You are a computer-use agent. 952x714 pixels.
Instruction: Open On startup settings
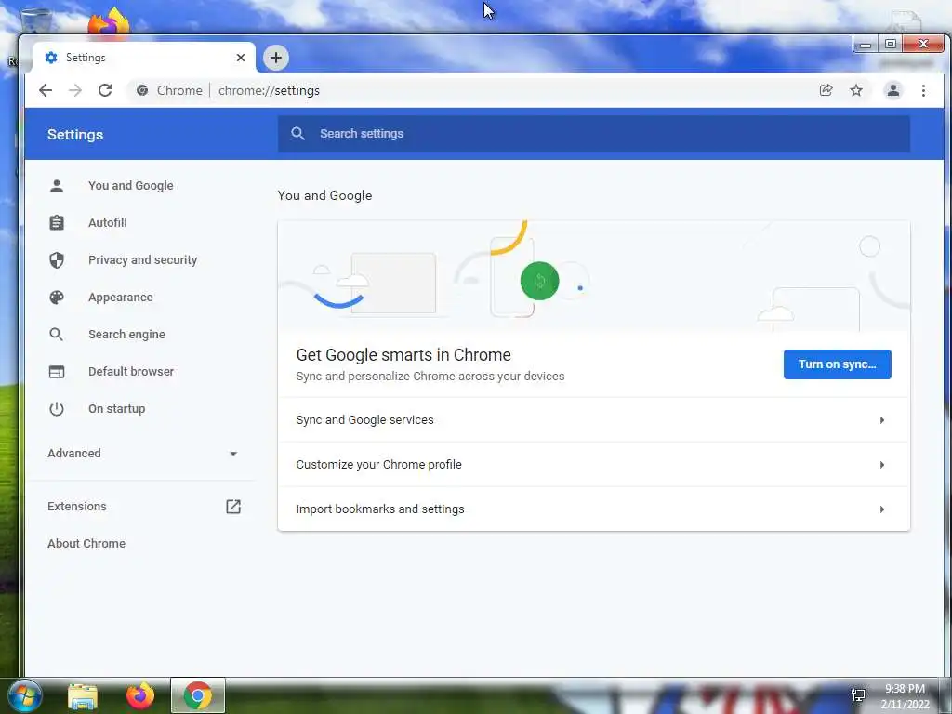[116, 409]
